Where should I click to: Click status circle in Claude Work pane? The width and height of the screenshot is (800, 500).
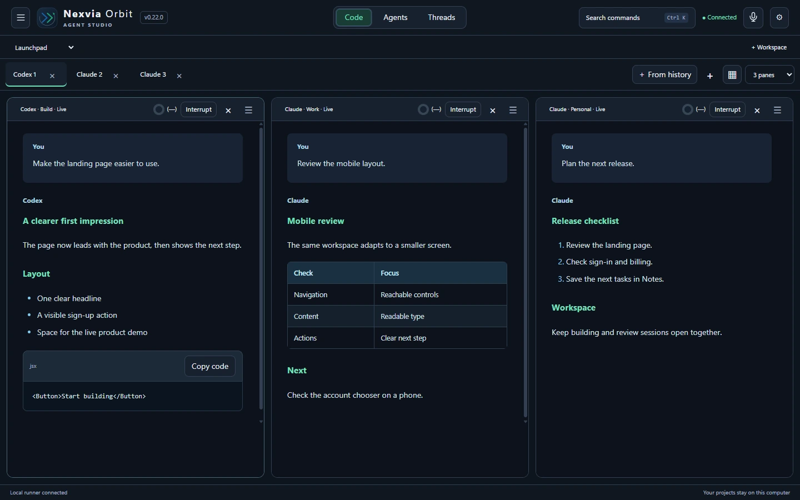pyautogui.click(x=423, y=109)
